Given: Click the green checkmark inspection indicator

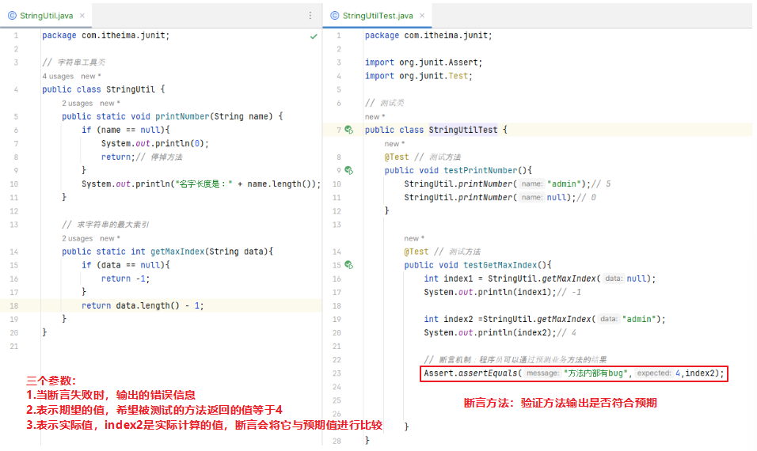Looking at the screenshot, I should (314, 36).
